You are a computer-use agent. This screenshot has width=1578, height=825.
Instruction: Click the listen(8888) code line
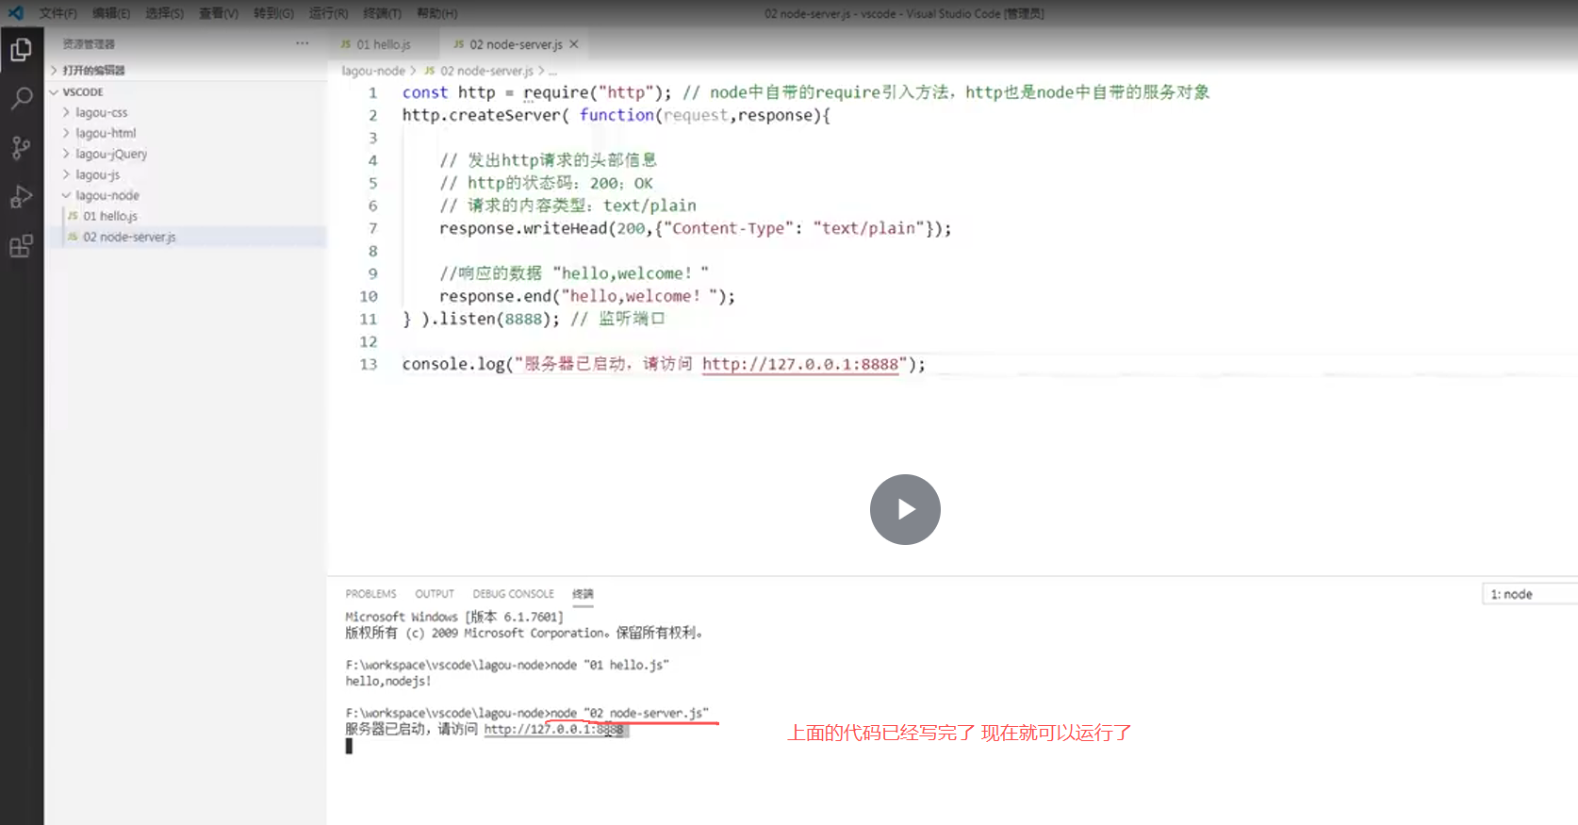[x=534, y=319]
